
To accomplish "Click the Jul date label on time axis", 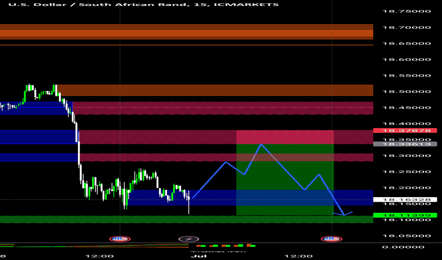I will [198, 256].
